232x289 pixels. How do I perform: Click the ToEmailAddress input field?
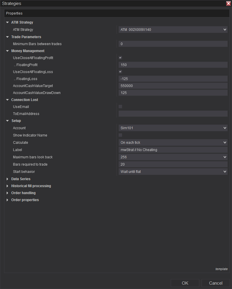[173, 114]
